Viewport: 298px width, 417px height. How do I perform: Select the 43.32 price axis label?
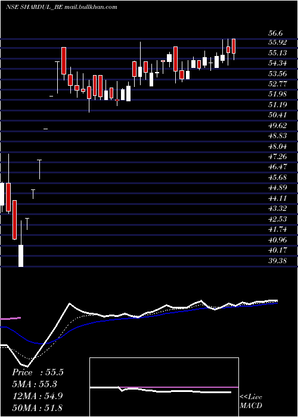pyautogui.click(x=278, y=208)
